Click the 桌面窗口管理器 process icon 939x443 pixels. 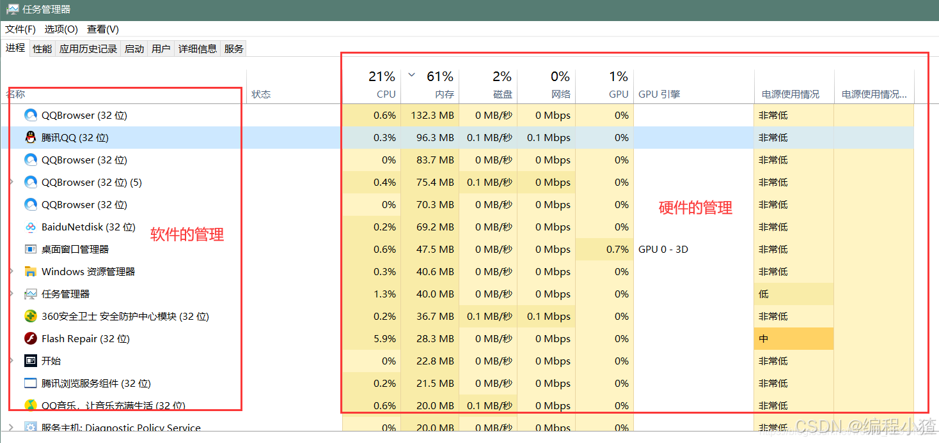coord(31,250)
